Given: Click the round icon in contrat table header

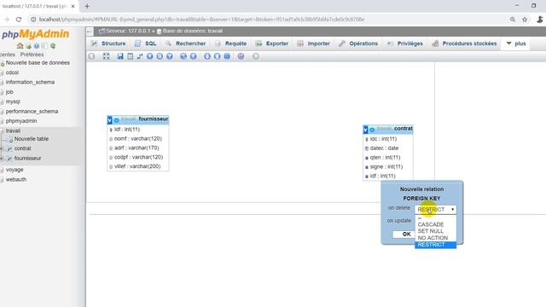Looking at the screenshot, I should (372, 130).
